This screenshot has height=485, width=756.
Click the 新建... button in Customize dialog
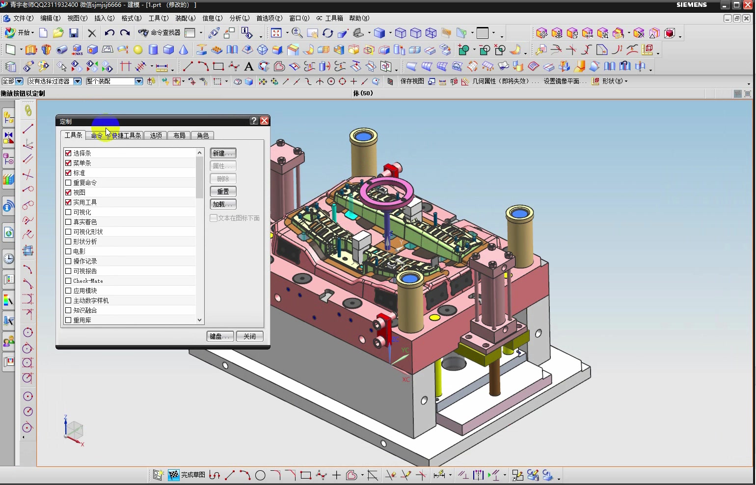(x=223, y=153)
